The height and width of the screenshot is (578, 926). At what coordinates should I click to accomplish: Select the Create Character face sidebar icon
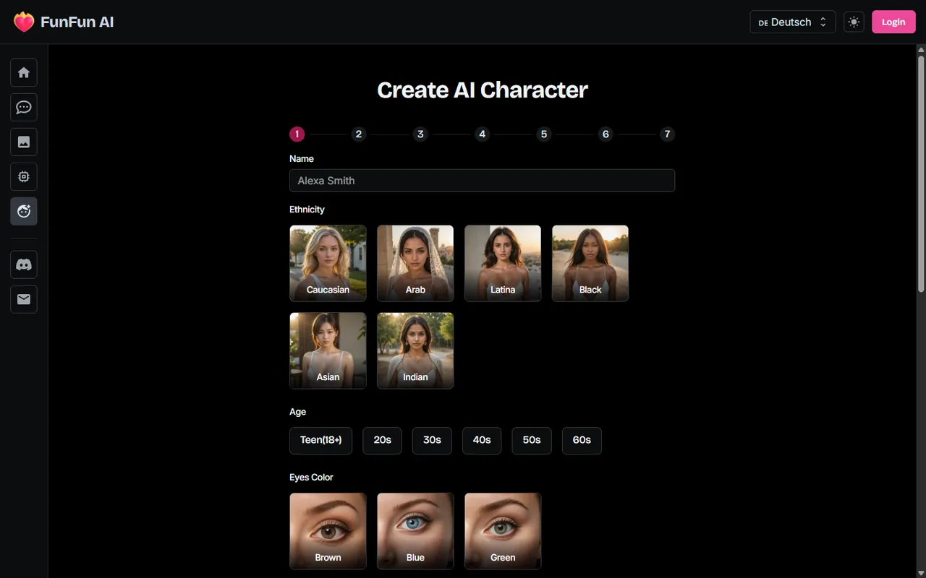coord(24,211)
